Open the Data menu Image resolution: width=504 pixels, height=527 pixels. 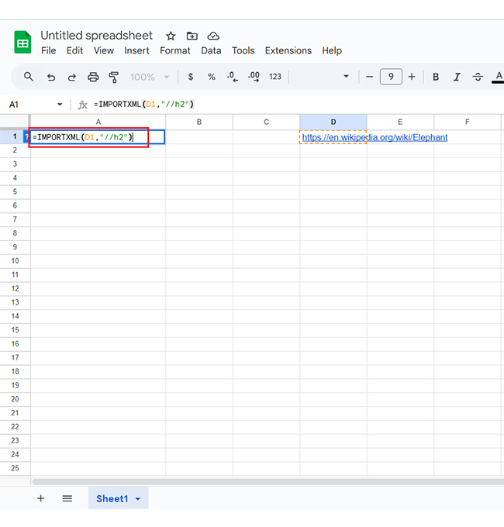tap(211, 50)
